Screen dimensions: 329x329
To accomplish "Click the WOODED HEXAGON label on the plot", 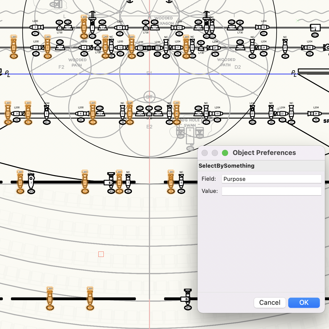I will tap(164, 21).
